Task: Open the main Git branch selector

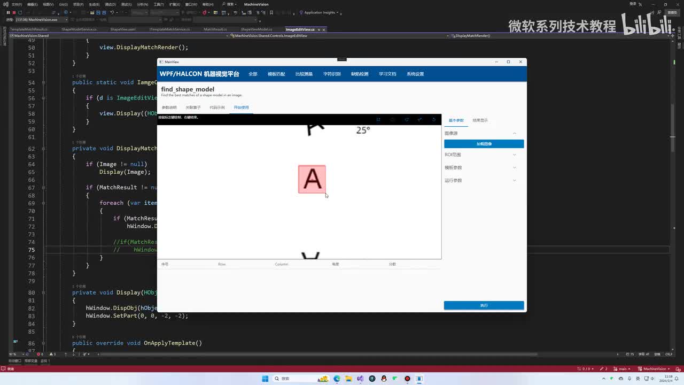Action: (621, 369)
